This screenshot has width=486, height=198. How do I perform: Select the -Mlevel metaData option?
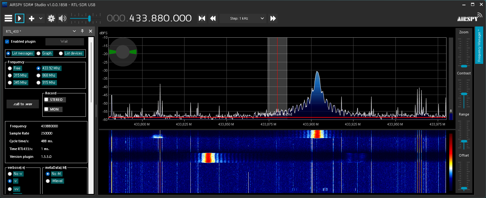tap(48, 181)
